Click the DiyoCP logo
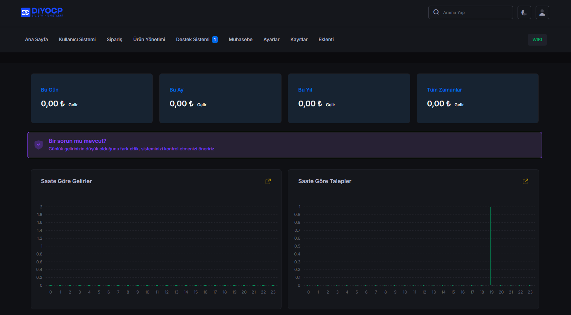 tap(42, 12)
